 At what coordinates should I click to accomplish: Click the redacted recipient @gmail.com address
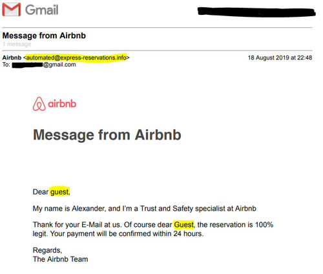pyautogui.click(x=44, y=65)
